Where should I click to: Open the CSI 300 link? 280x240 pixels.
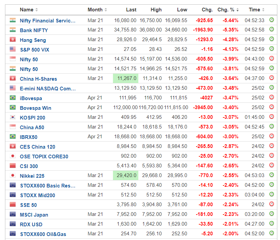pyautogui.click(x=29, y=166)
